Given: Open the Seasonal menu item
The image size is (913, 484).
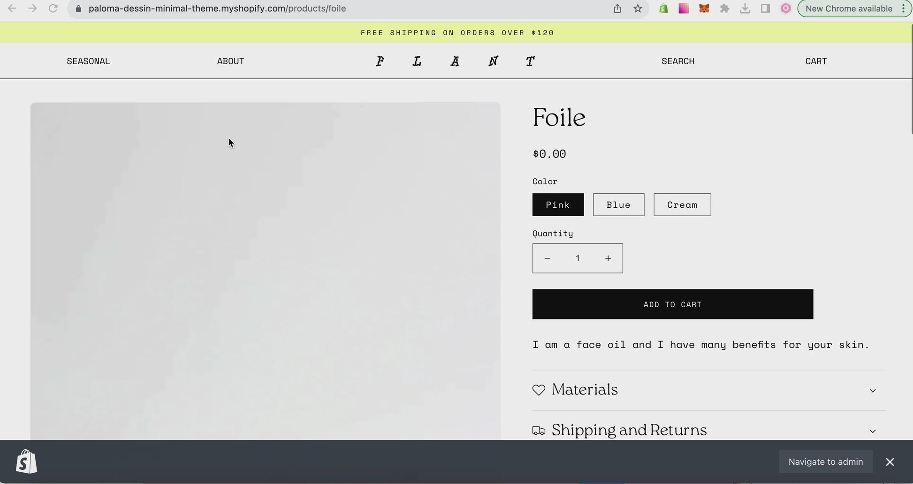Looking at the screenshot, I should [88, 61].
